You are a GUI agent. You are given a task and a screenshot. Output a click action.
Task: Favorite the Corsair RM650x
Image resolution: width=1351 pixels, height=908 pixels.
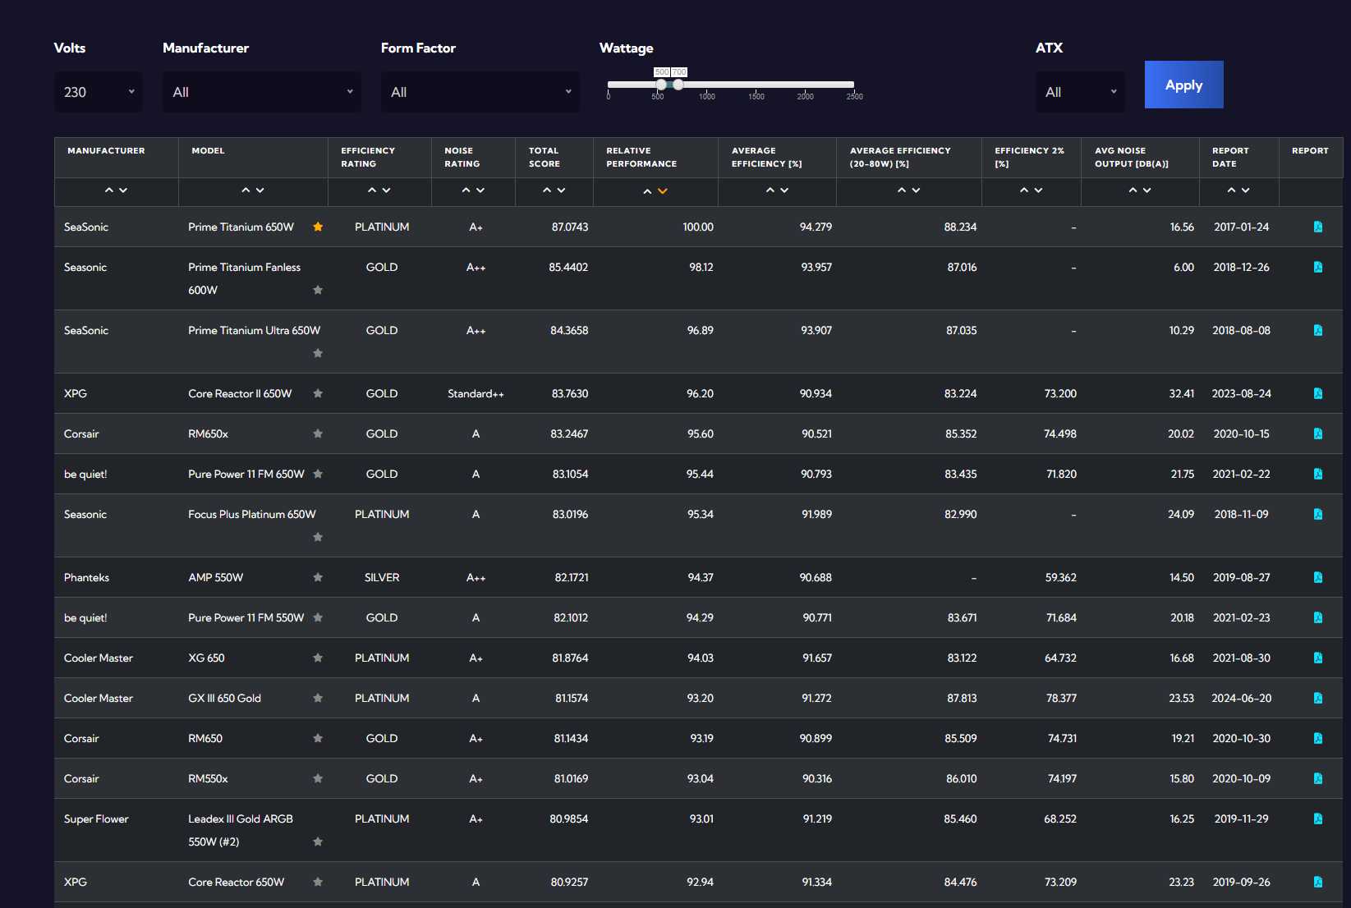click(318, 434)
